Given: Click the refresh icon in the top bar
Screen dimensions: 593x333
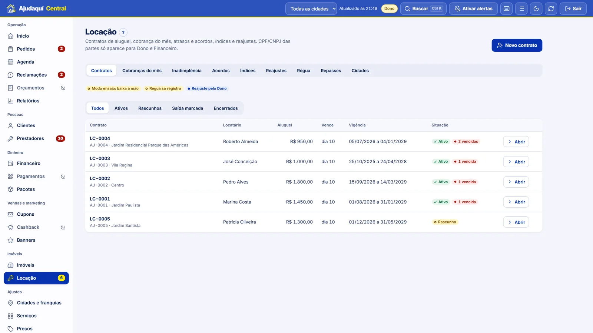Looking at the screenshot, I should (551, 9).
